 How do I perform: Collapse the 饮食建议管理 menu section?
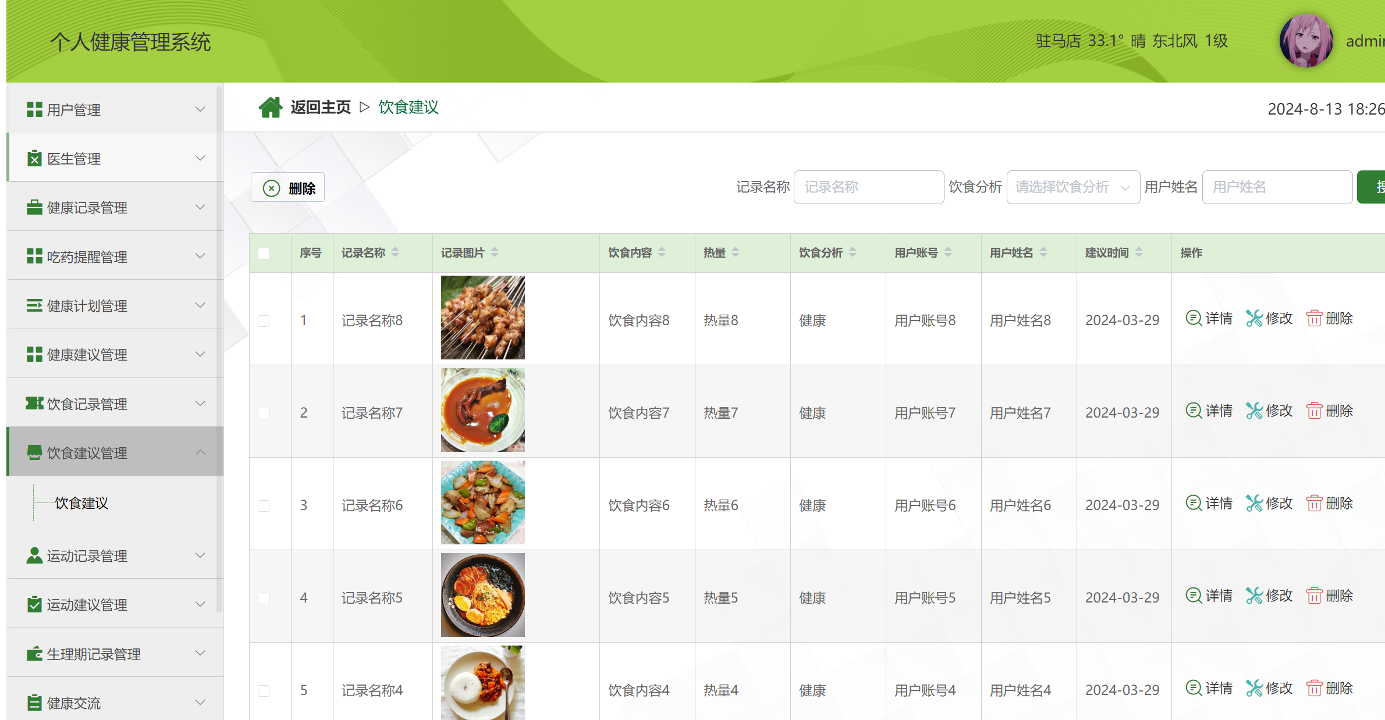point(201,452)
